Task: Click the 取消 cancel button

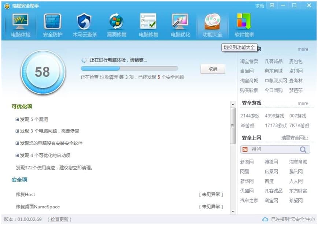Action: click(x=213, y=69)
